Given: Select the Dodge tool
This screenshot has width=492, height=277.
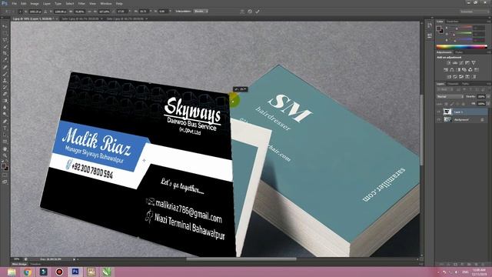Looking at the screenshot, I should (5, 115).
